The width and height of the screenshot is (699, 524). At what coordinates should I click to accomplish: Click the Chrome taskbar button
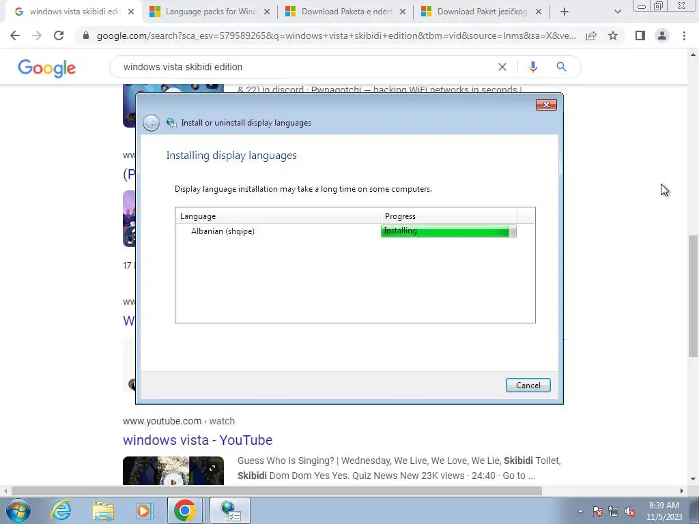click(x=184, y=510)
